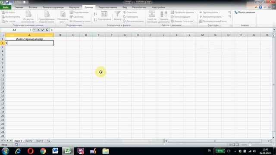The width and height of the screenshot is (276, 155).
Task: Expand From Other Sources (Из других источников) dropdown
Action: click(x=28, y=17)
